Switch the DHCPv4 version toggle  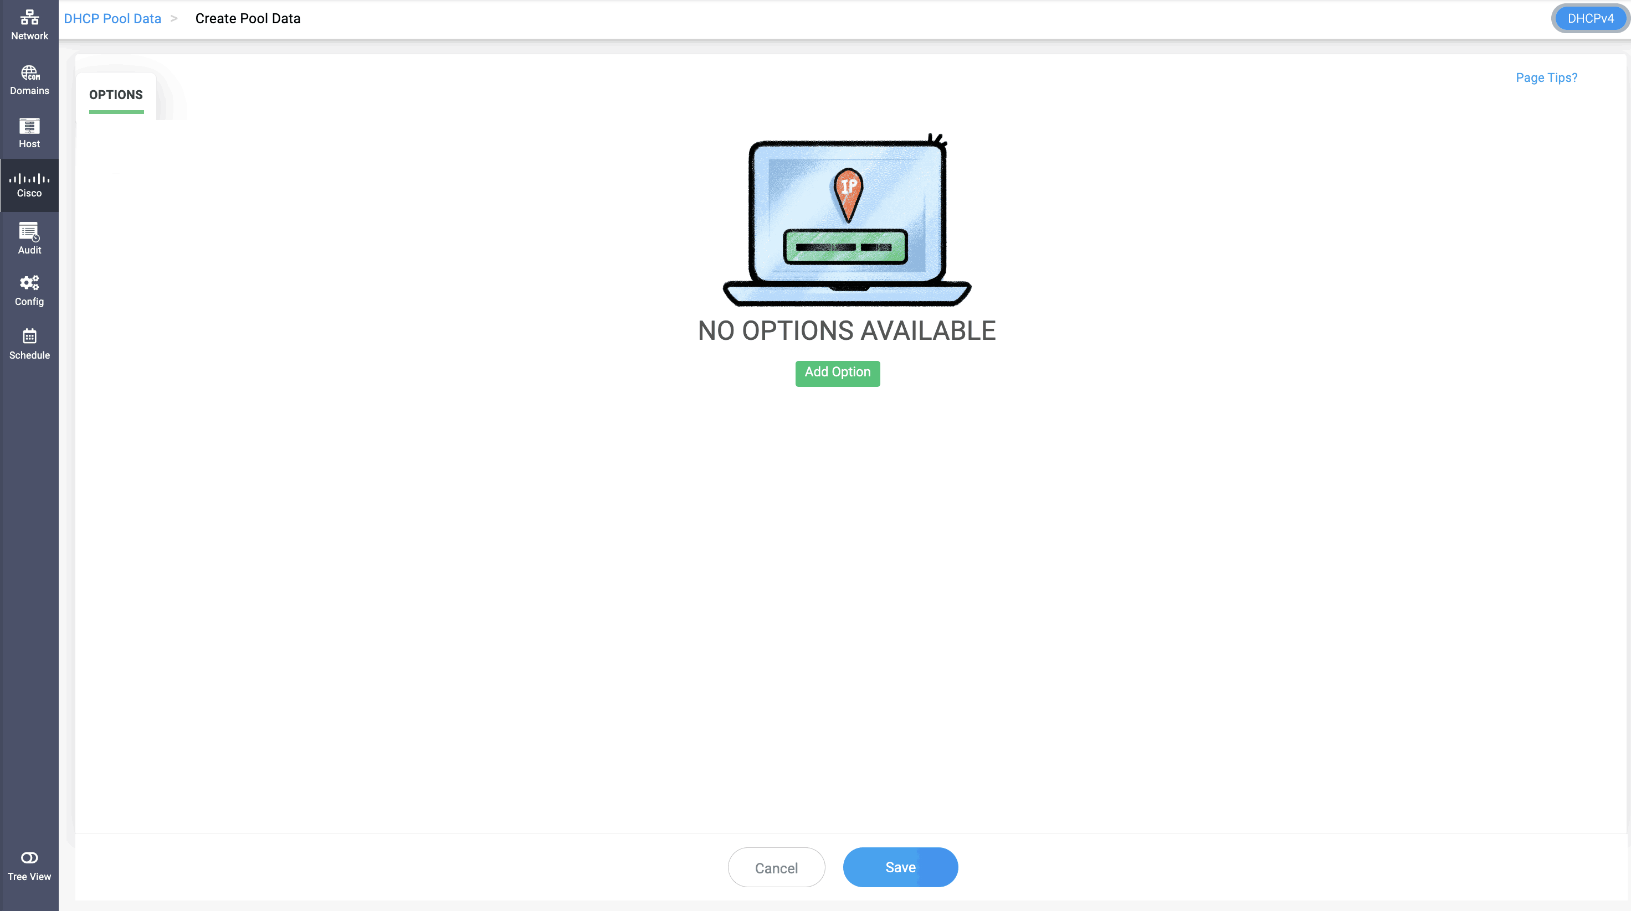(1590, 18)
